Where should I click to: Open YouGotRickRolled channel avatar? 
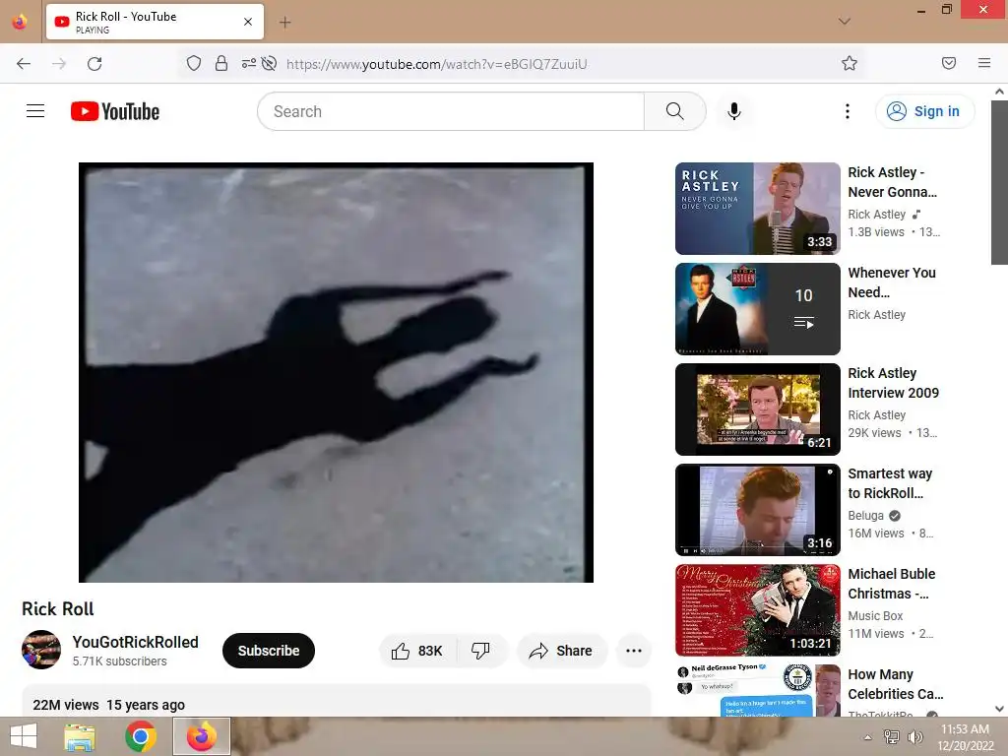[x=41, y=650]
